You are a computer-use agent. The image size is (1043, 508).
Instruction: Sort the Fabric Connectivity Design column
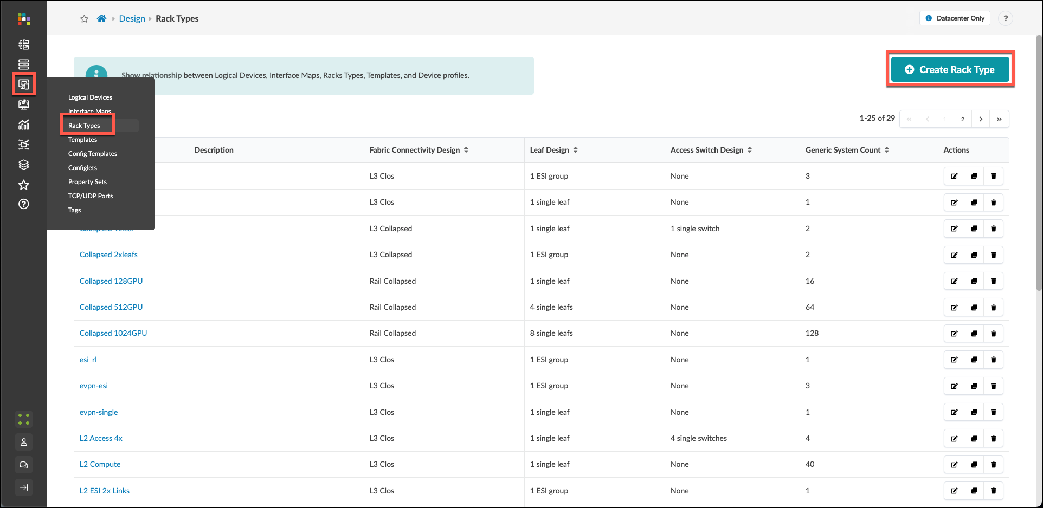point(466,149)
